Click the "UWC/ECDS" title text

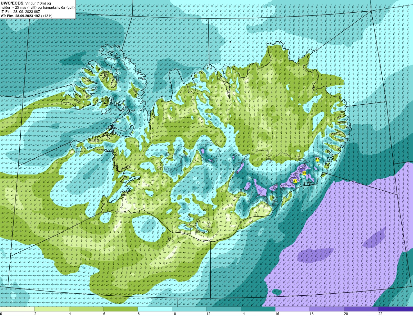(12, 3)
